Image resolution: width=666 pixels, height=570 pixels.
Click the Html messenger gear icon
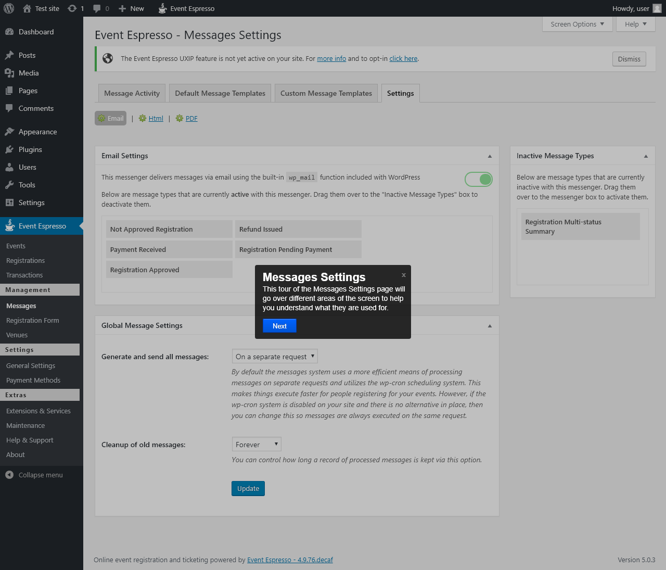pyautogui.click(x=143, y=118)
